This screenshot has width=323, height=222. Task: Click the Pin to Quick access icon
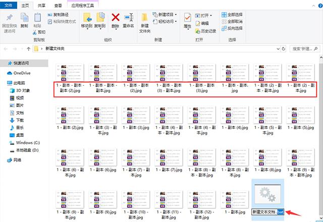(9, 18)
